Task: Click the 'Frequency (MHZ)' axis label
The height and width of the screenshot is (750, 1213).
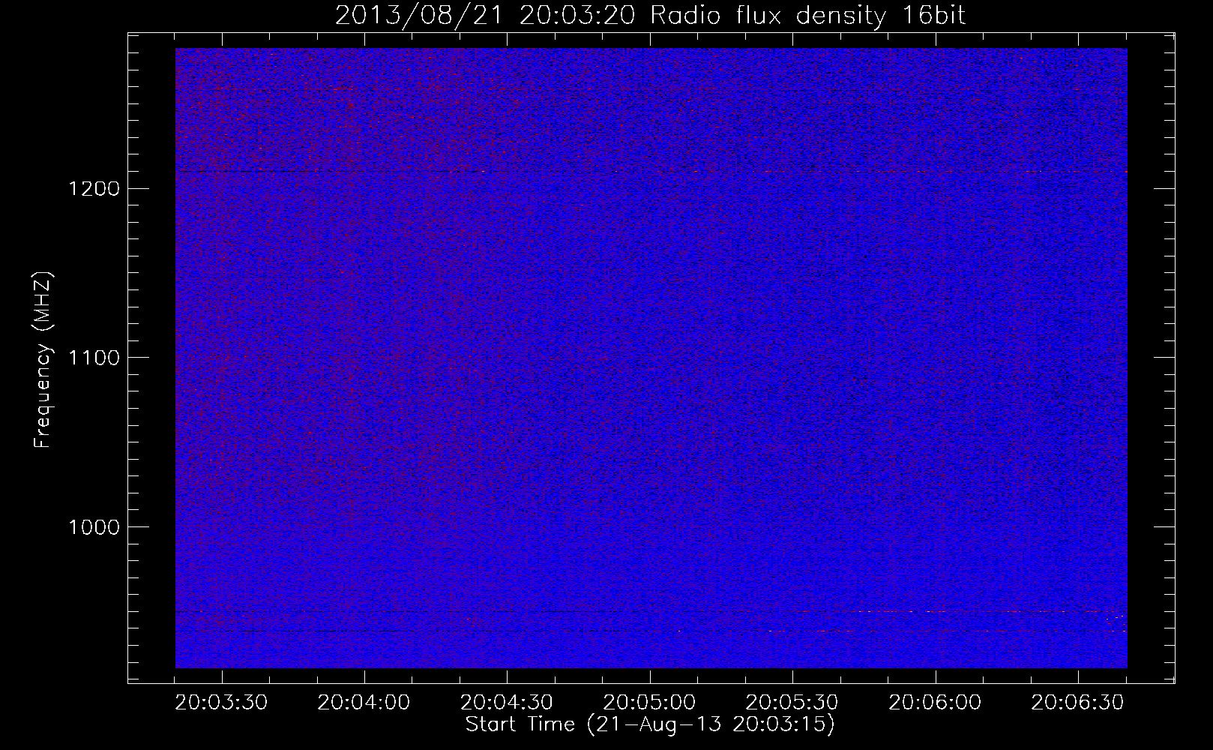Action: click(x=42, y=361)
